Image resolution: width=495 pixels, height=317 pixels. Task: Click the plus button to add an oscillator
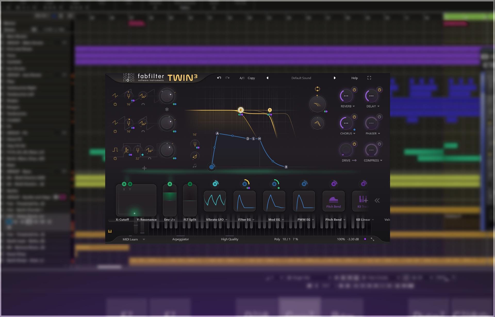tap(144, 168)
